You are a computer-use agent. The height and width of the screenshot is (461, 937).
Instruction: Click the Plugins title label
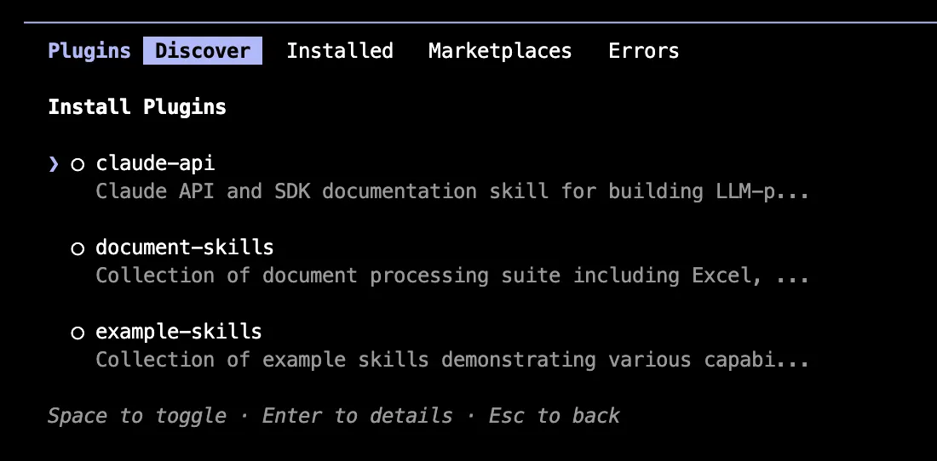pyautogui.click(x=89, y=51)
